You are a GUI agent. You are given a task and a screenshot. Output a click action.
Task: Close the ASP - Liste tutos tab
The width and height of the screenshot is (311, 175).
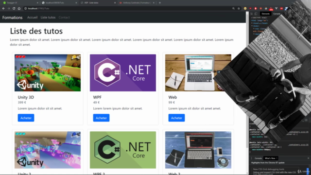115,3
